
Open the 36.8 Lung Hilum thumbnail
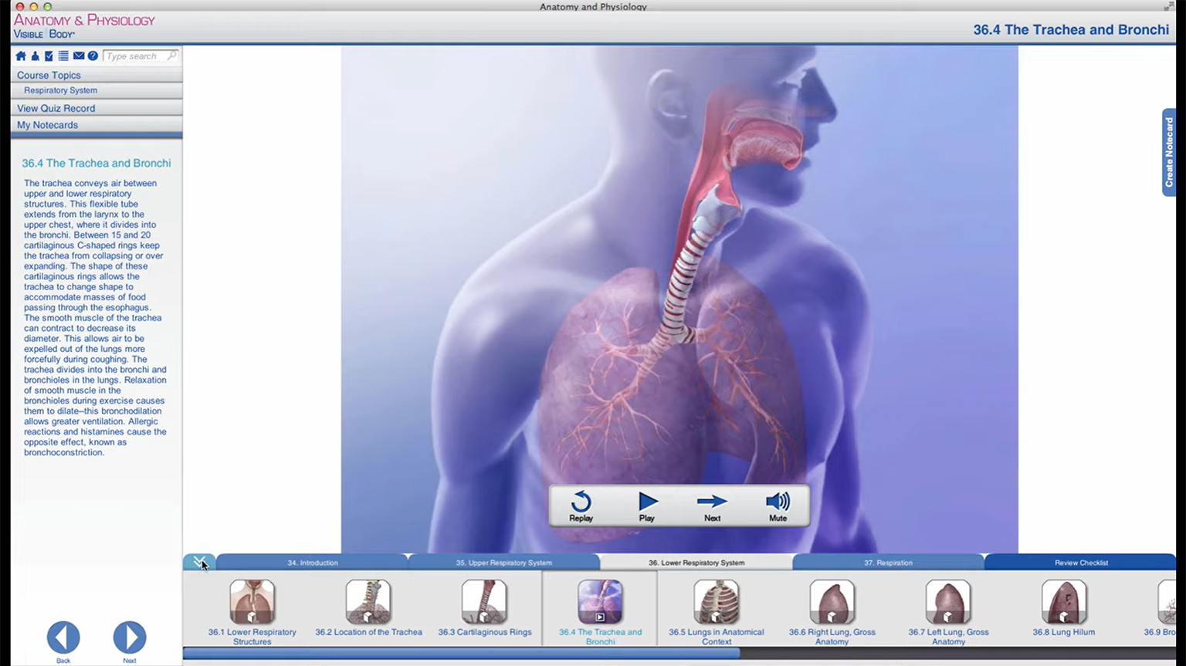[1063, 607]
